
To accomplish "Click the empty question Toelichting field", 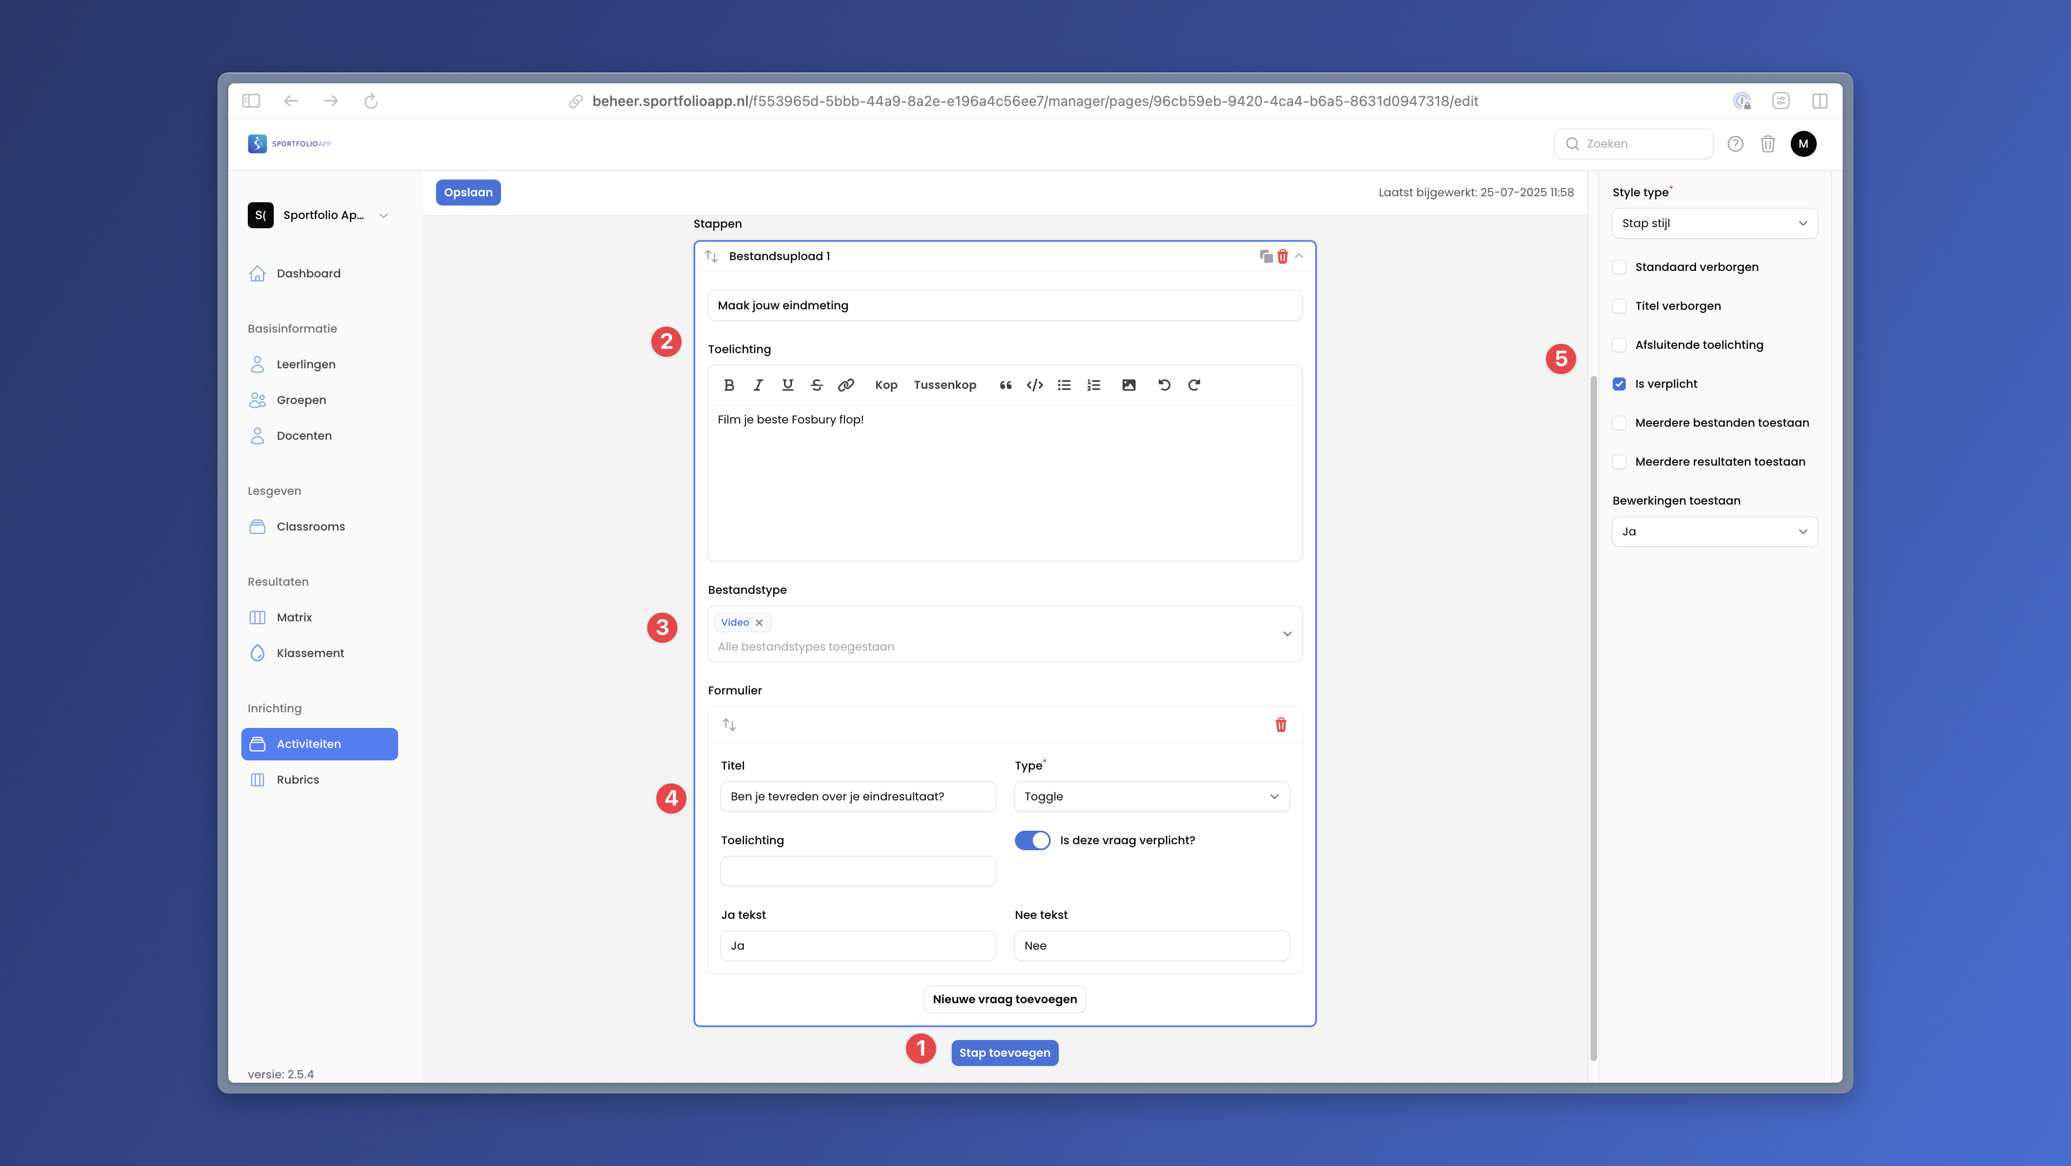I will 858,872.
